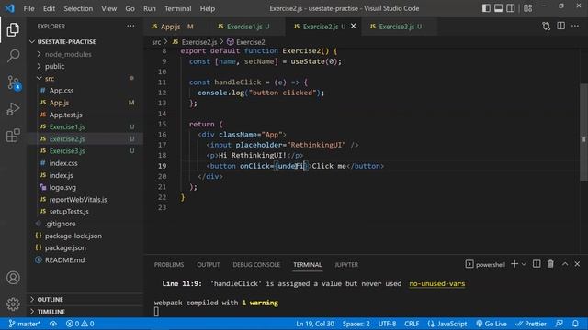Viewport: 588px width, 330px height.
Task: Open Explorer views and more actions menu
Action: pyautogui.click(x=130, y=27)
